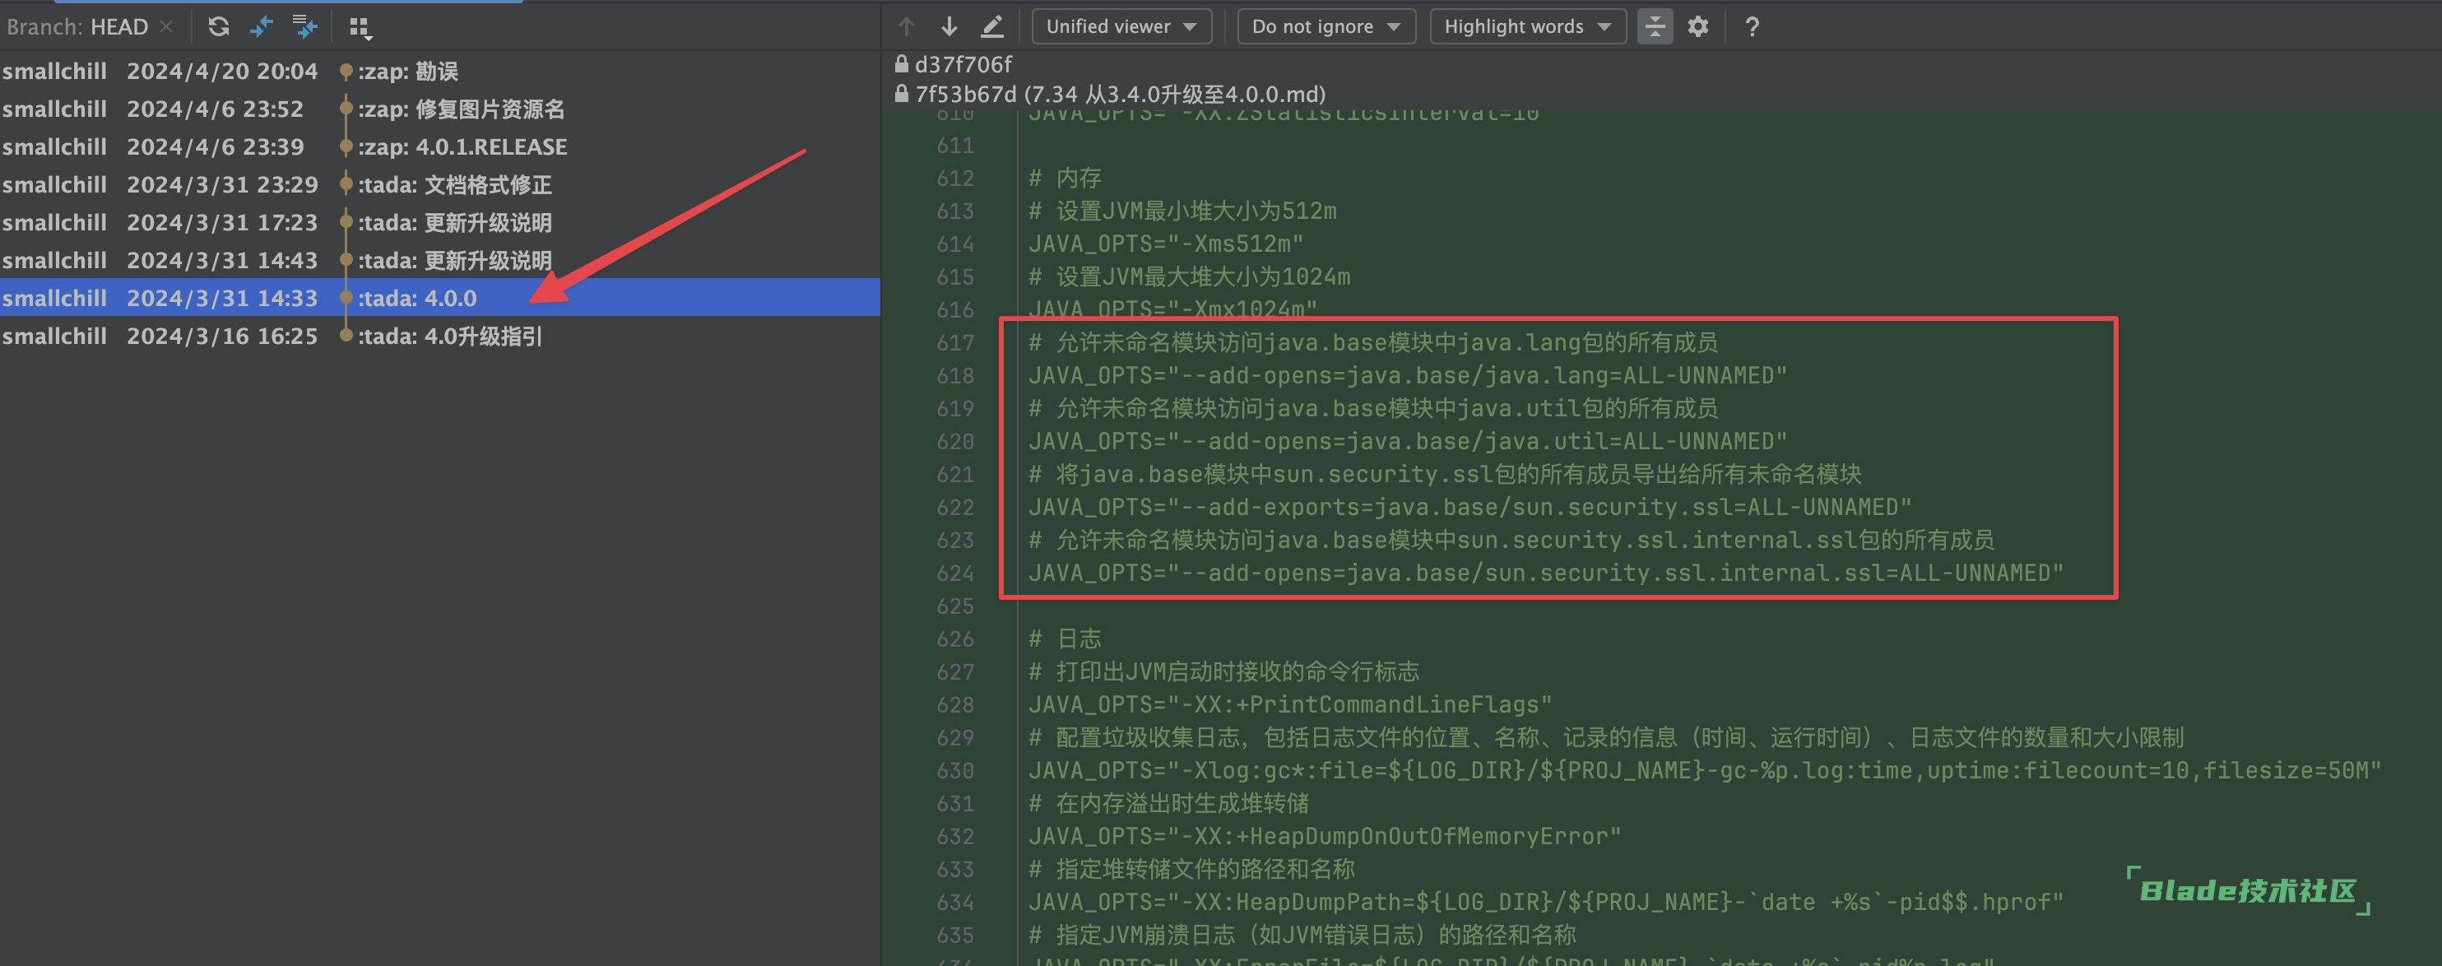Click revision 7f53b67d file label
The height and width of the screenshot is (966, 2442).
[1121, 94]
